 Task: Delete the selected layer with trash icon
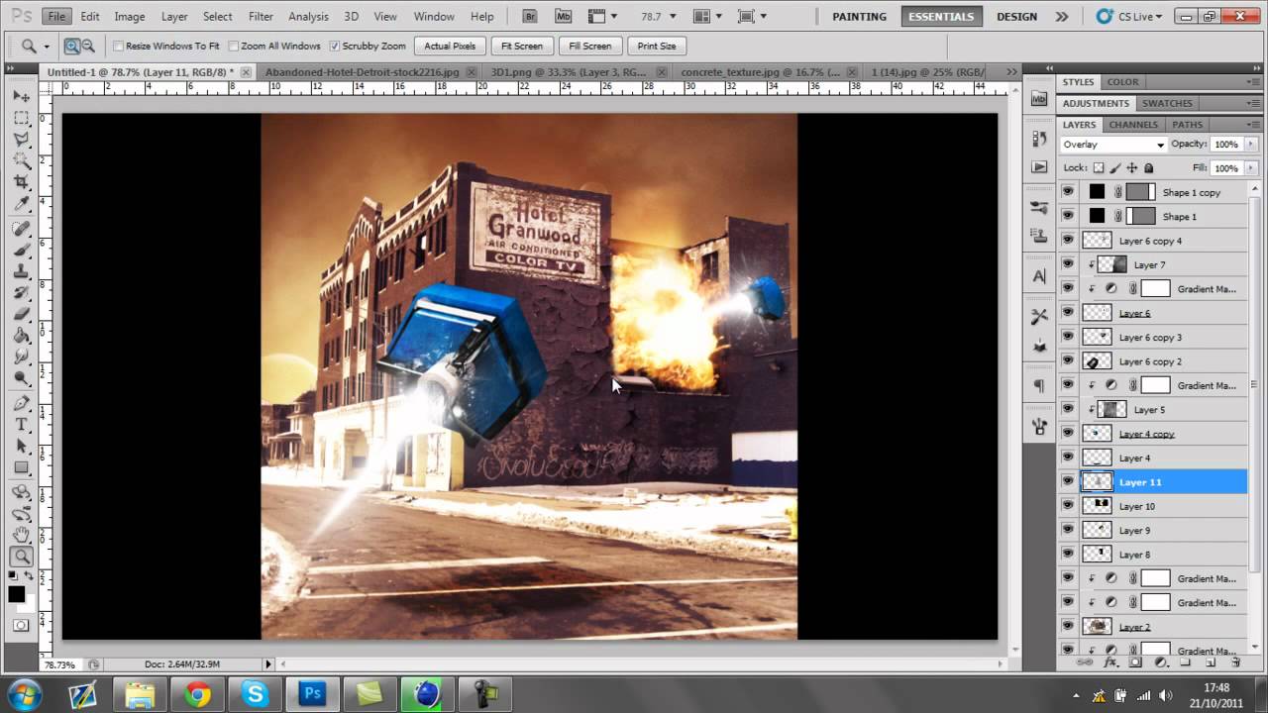(1235, 662)
